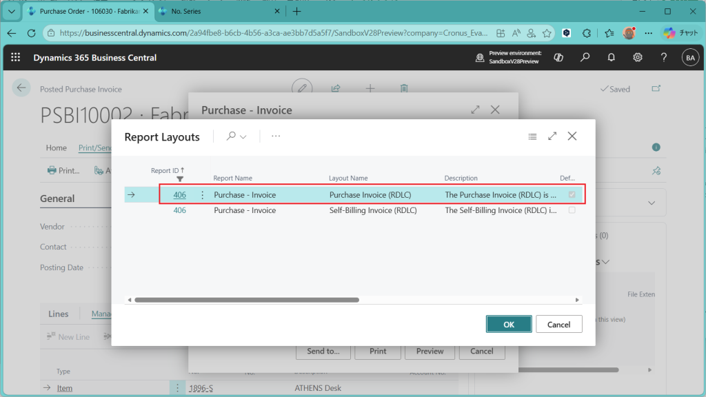Click the Business Central search magnifier icon
This screenshot has height=397, width=706.
[585, 58]
